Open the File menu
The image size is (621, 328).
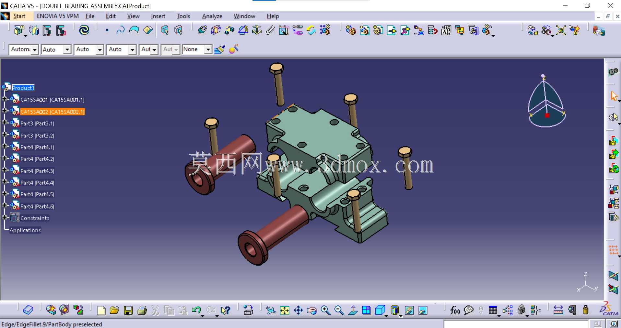pyautogui.click(x=90, y=16)
